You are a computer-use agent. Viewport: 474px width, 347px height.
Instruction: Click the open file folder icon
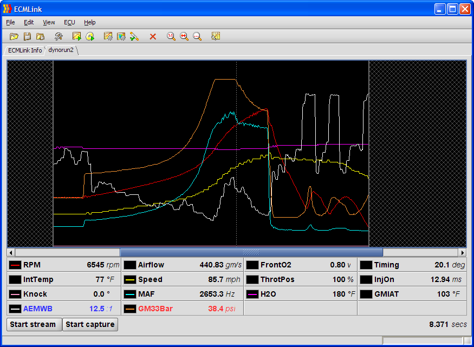14,36
